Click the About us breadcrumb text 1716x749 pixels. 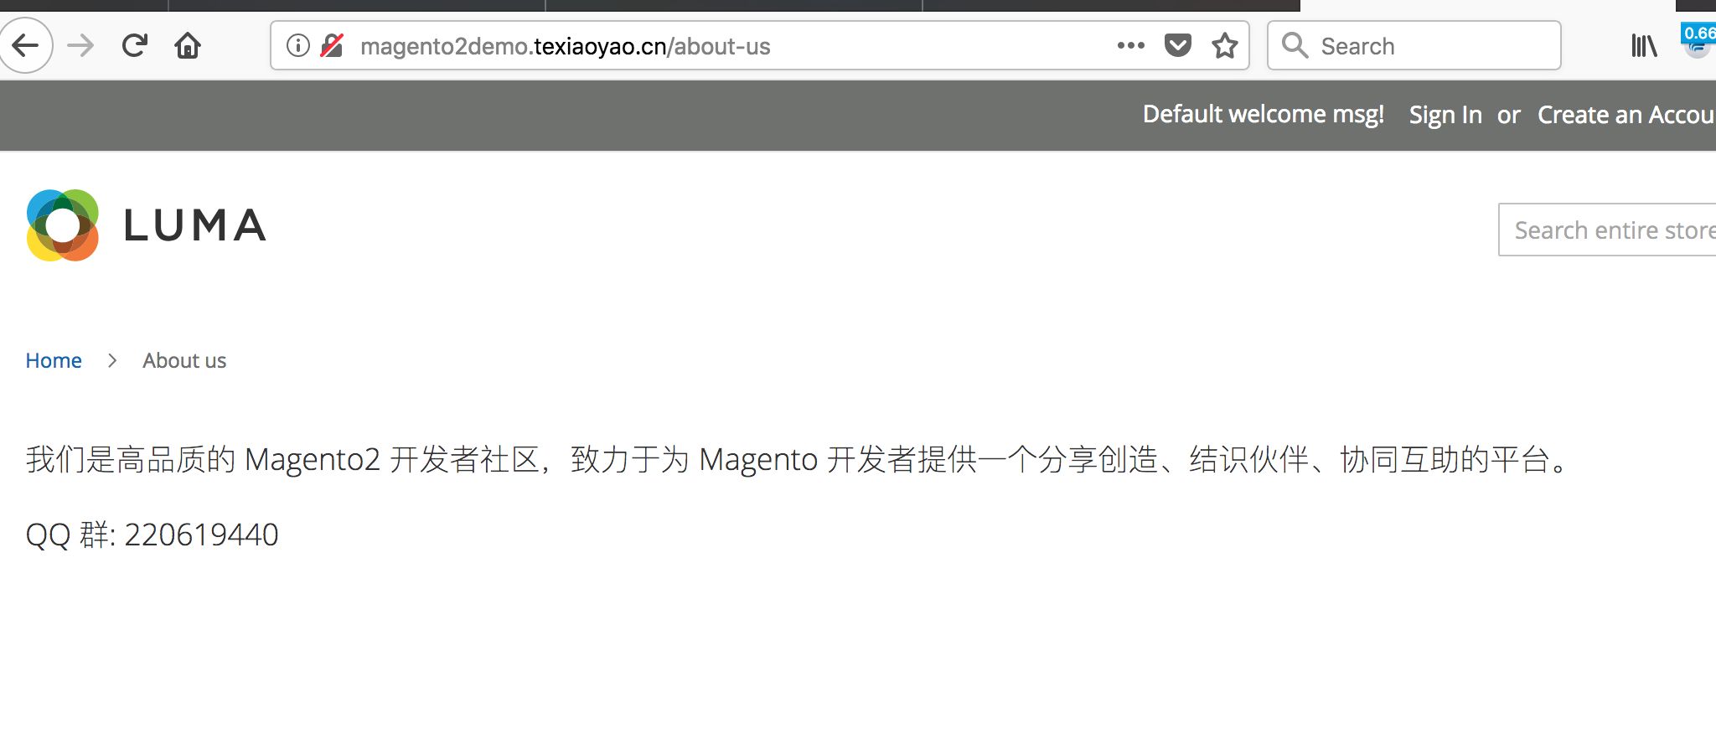tap(184, 360)
